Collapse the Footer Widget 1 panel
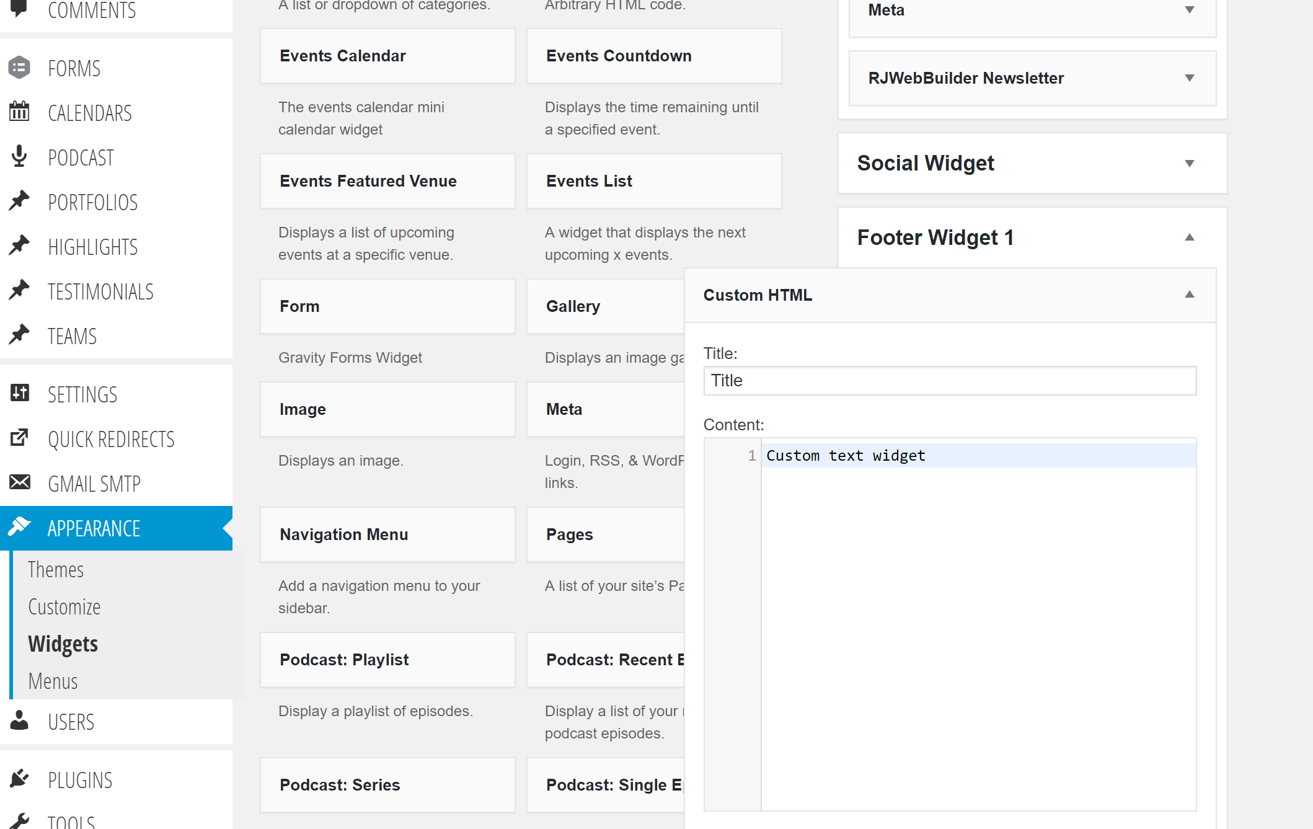1313x829 pixels. click(x=1189, y=237)
